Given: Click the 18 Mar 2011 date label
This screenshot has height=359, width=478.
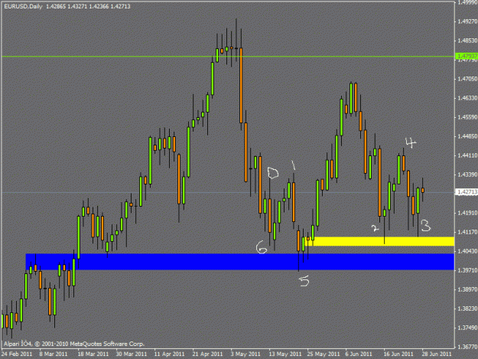Looking at the screenshot, I should [x=93, y=354].
